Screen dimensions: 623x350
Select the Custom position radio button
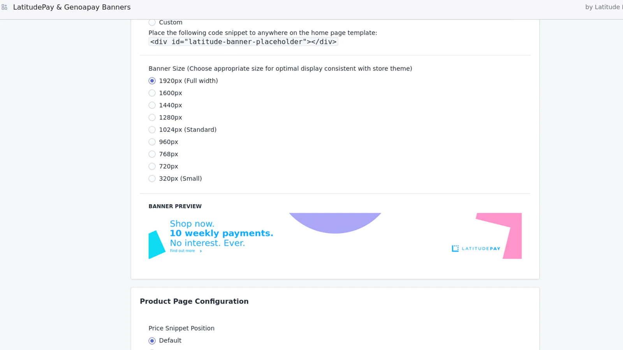152,23
